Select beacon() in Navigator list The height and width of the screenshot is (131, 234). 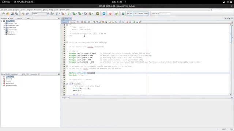point(9,79)
